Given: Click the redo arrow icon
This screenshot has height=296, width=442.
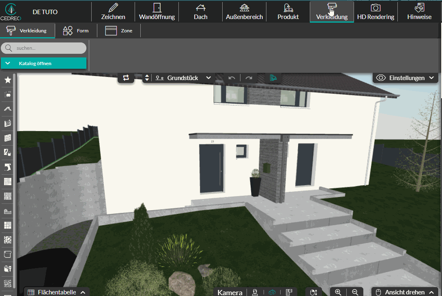Looking at the screenshot, I should pyautogui.click(x=249, y=78).
